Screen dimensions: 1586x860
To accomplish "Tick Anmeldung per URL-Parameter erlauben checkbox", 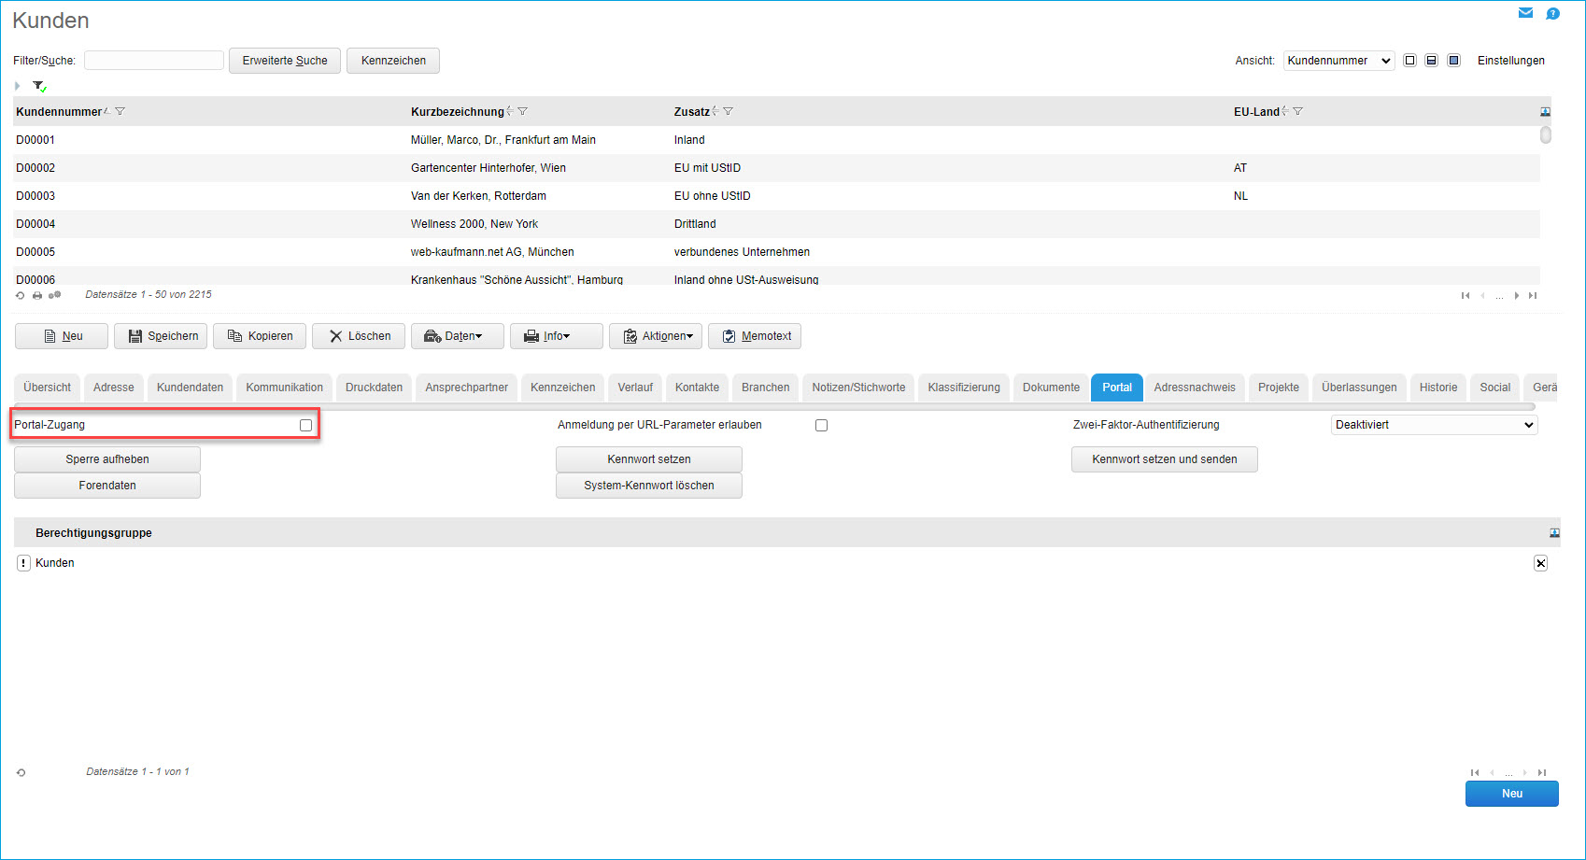I will click(821, 425).
